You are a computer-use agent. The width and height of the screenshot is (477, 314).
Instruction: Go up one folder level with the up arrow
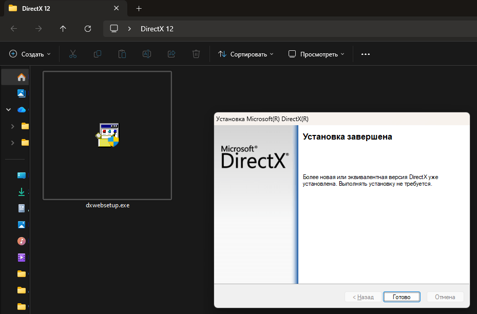pyautogui.click(x=63, y=29)
